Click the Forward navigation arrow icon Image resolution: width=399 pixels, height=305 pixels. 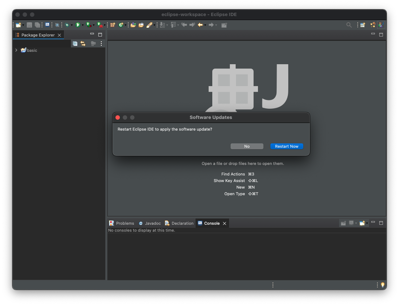211,25
